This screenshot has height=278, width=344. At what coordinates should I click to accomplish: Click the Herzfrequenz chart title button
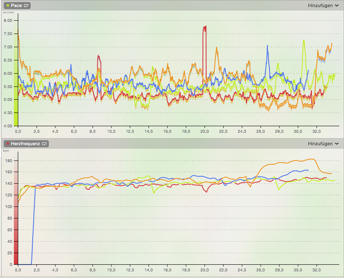click(26, 144)
